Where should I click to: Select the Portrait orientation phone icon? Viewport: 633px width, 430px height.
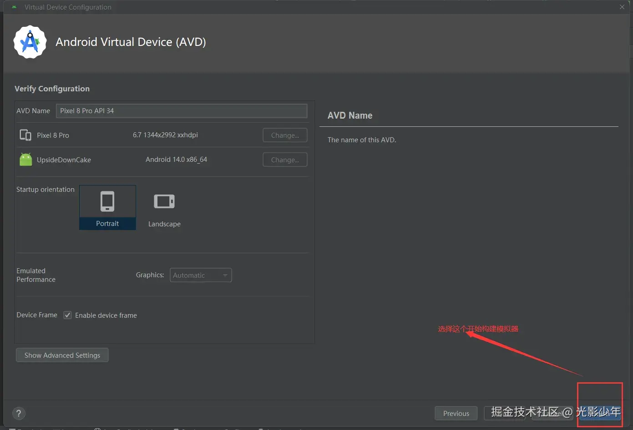(107, 201)
